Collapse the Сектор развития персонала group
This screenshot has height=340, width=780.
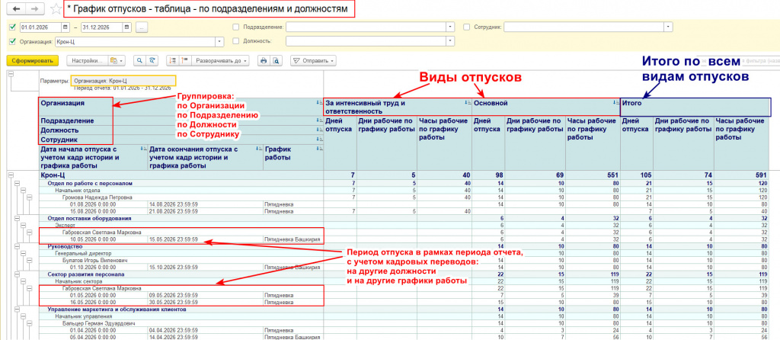17,274
